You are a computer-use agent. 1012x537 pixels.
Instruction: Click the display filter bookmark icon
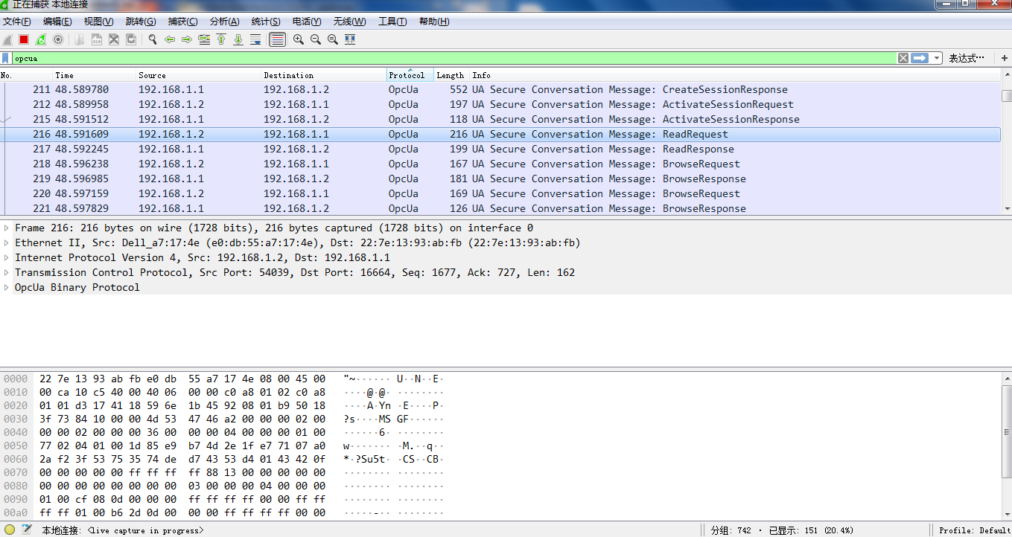click(5, 58)
